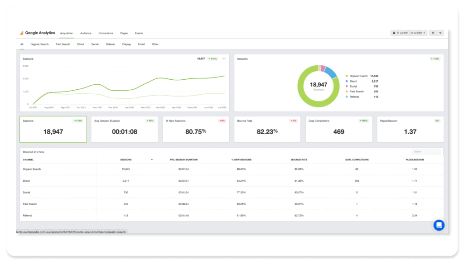This screenshot has height=261, width=464.
Task: Toggle Direct series in donut legend
Action: click(x=351, y=81)
